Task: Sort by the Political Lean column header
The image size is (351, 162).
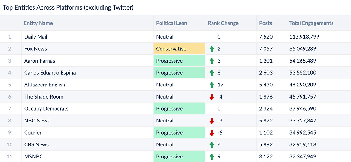Action: 171,23
